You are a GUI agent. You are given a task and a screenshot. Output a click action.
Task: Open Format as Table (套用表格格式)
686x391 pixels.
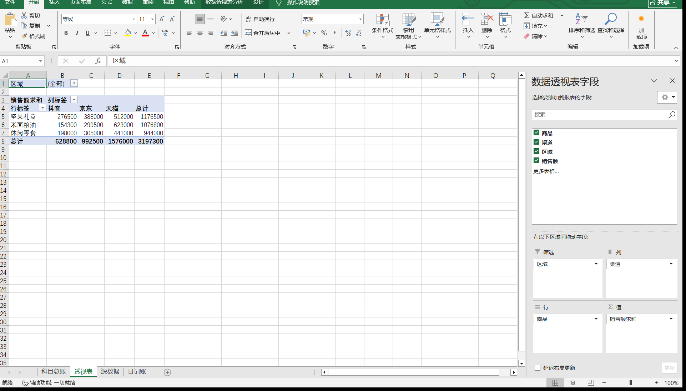(x=408, y=26)
